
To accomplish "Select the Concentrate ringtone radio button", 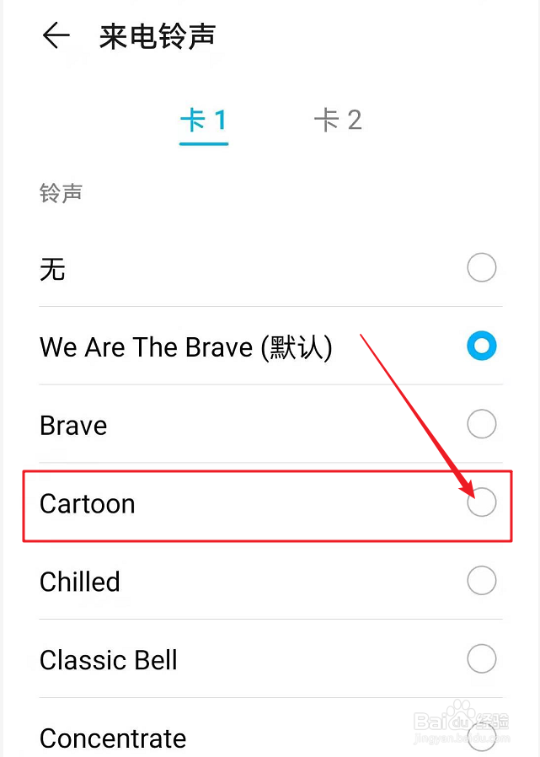I will 482,737.
